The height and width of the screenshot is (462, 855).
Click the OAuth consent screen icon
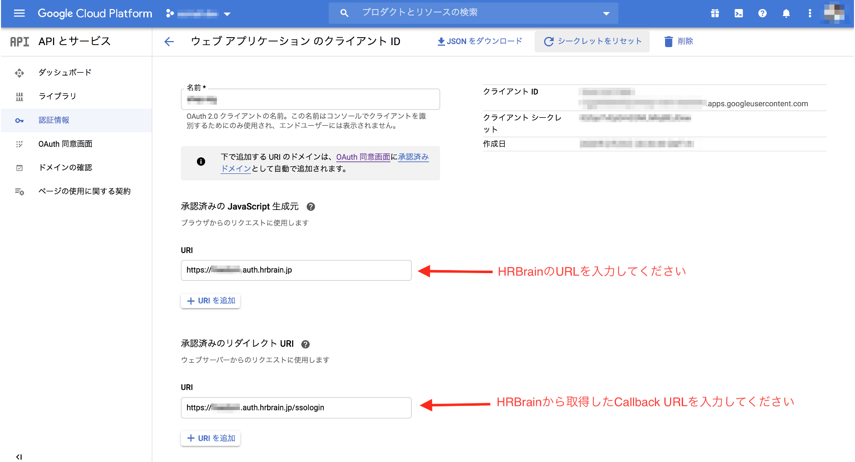click(20, 144)
